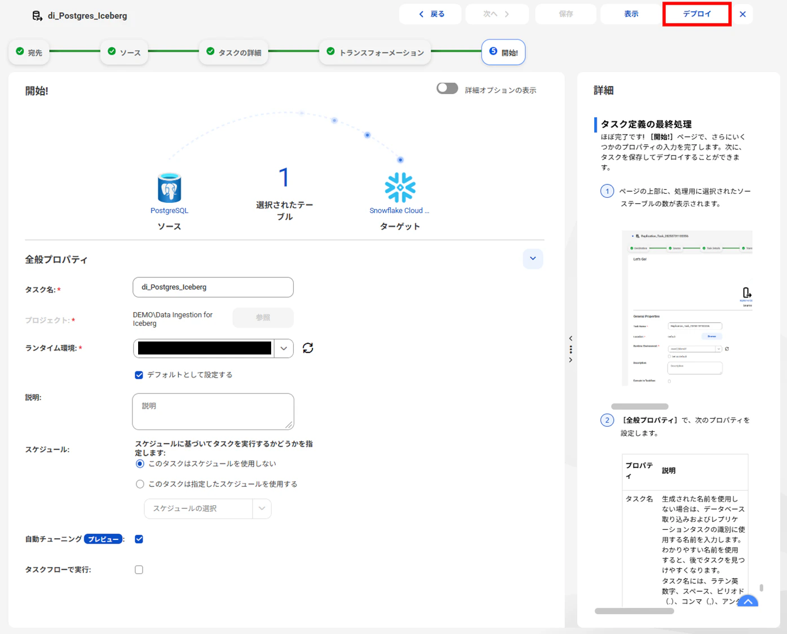Click the PostgreSQL source elephant icon
This screenshot has width=787, height=634.
[x=169, y=188]
